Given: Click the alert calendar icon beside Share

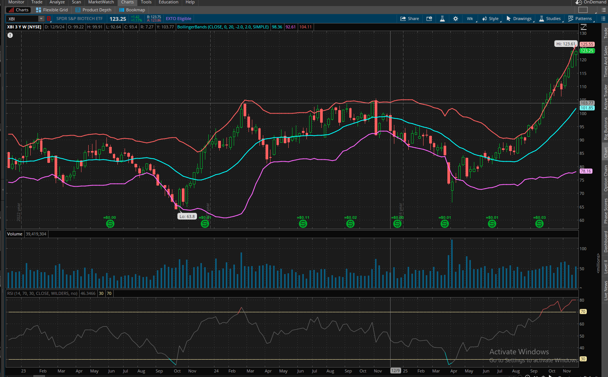Looking at the screenshot, I should [429, 19].
